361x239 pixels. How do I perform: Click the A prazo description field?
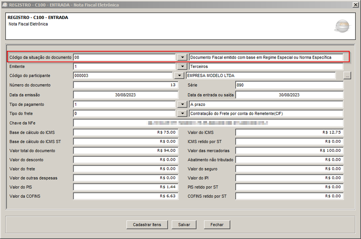coord(266,104)
